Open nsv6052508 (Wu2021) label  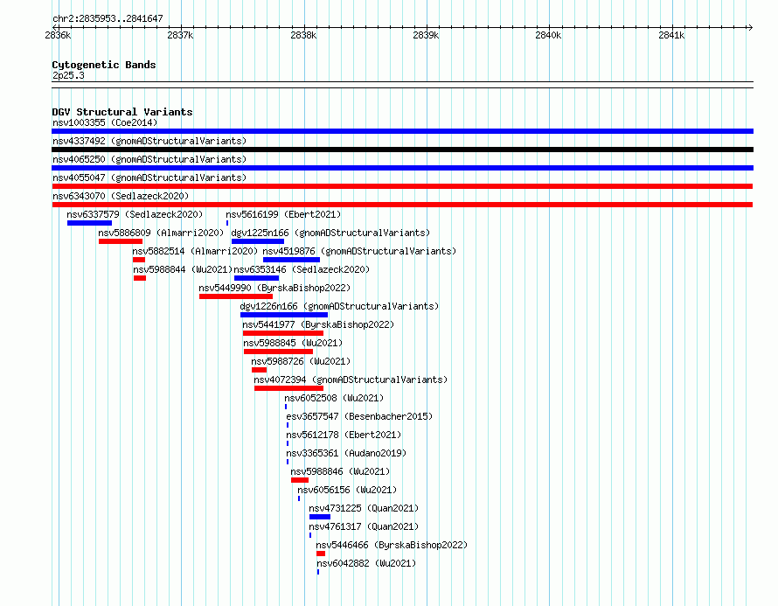334,398
